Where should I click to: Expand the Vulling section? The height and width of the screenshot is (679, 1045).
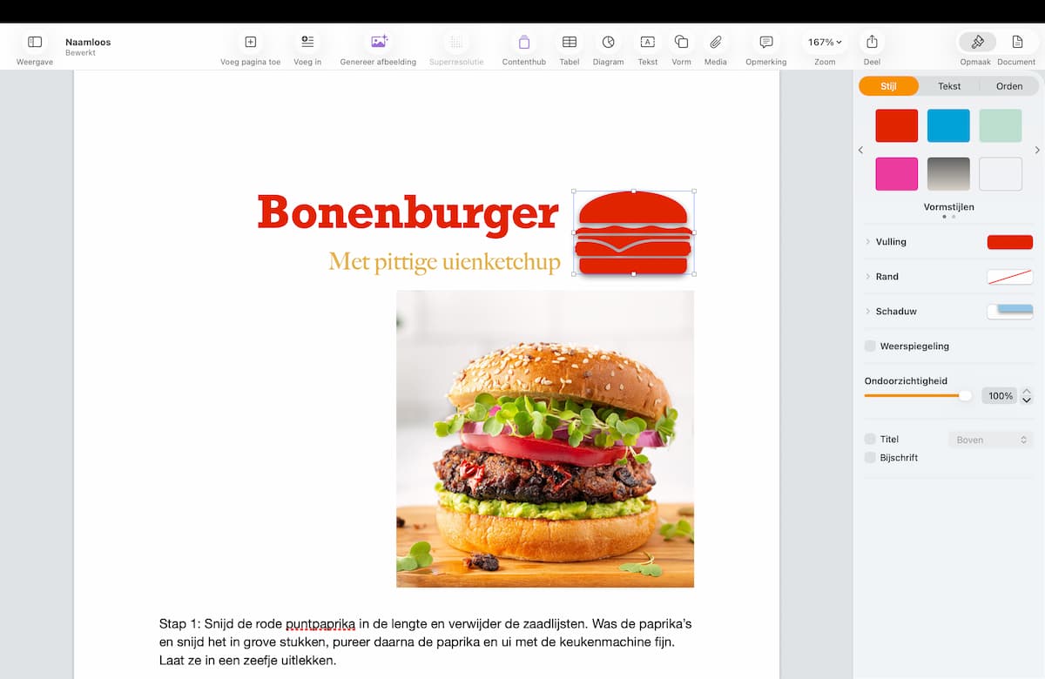(x=867, y=242)
